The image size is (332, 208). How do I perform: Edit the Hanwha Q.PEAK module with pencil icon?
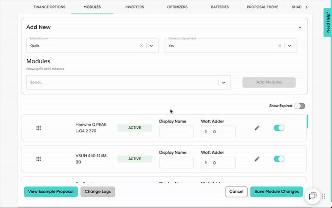pyautogui.click(x=257, y=128)
